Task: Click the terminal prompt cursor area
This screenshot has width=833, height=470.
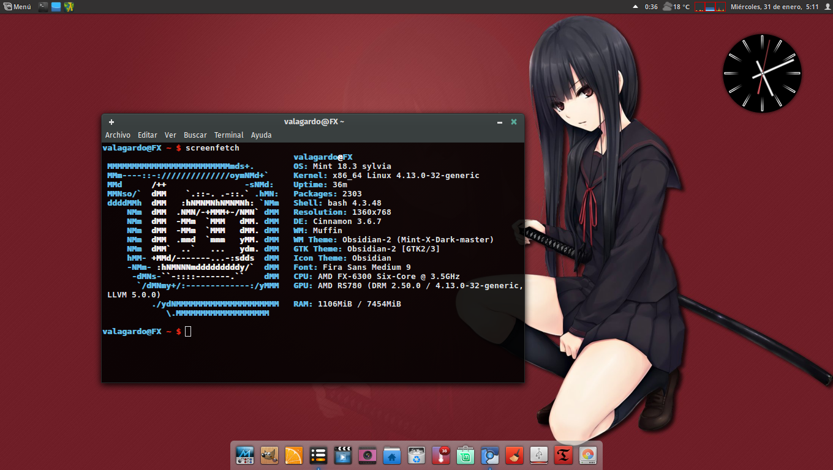Action: (x=188, y=331)
